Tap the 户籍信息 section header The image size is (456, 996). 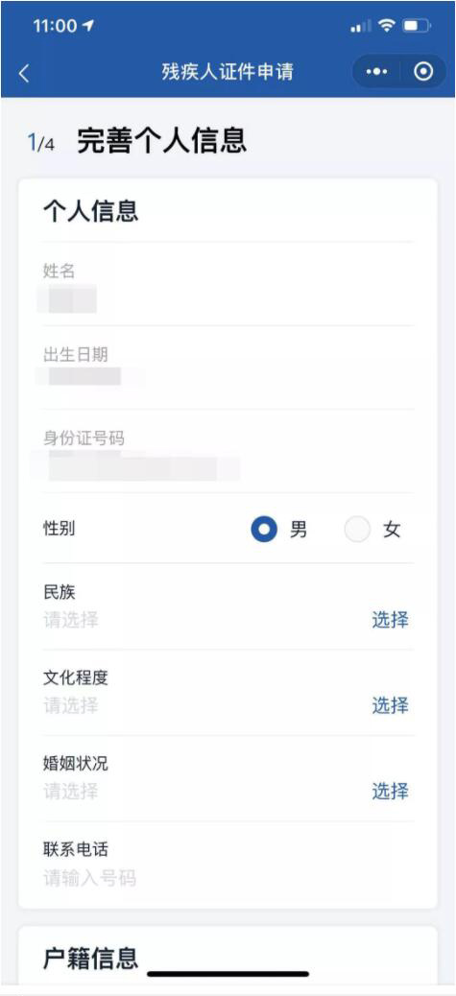90,958
